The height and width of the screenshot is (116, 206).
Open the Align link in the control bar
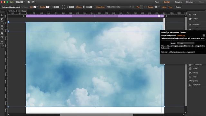164,7
